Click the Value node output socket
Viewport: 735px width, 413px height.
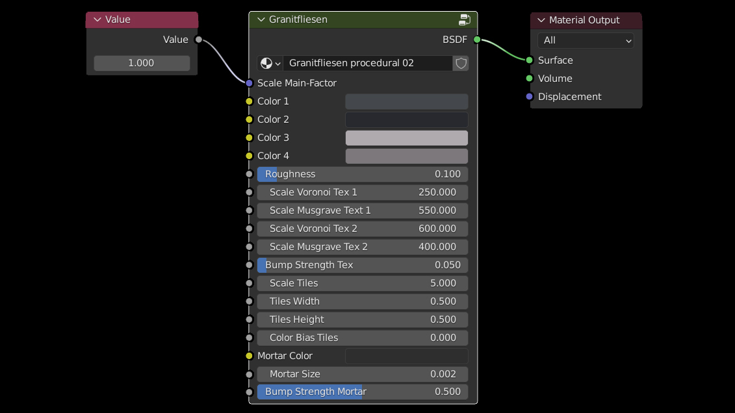tap(199, 40)
